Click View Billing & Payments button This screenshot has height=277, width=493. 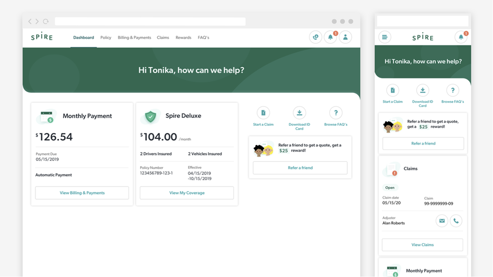[82, 193]
